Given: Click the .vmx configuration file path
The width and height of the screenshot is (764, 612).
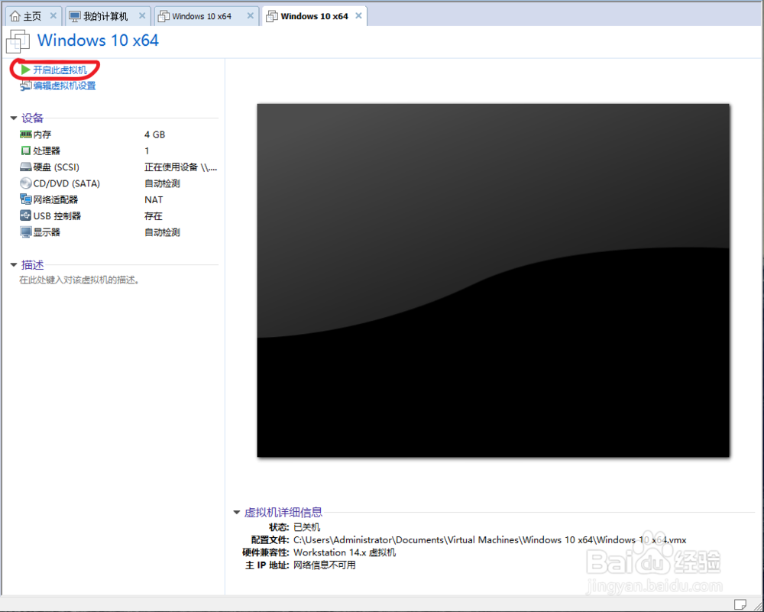Looking at the screenshot, I should pos(490,540).
